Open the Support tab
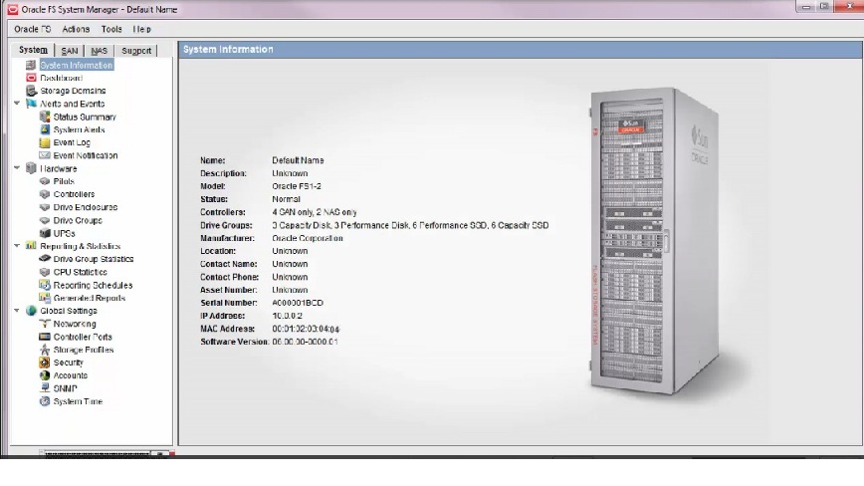This screenshot has height=486, width=864. [136, 50]
